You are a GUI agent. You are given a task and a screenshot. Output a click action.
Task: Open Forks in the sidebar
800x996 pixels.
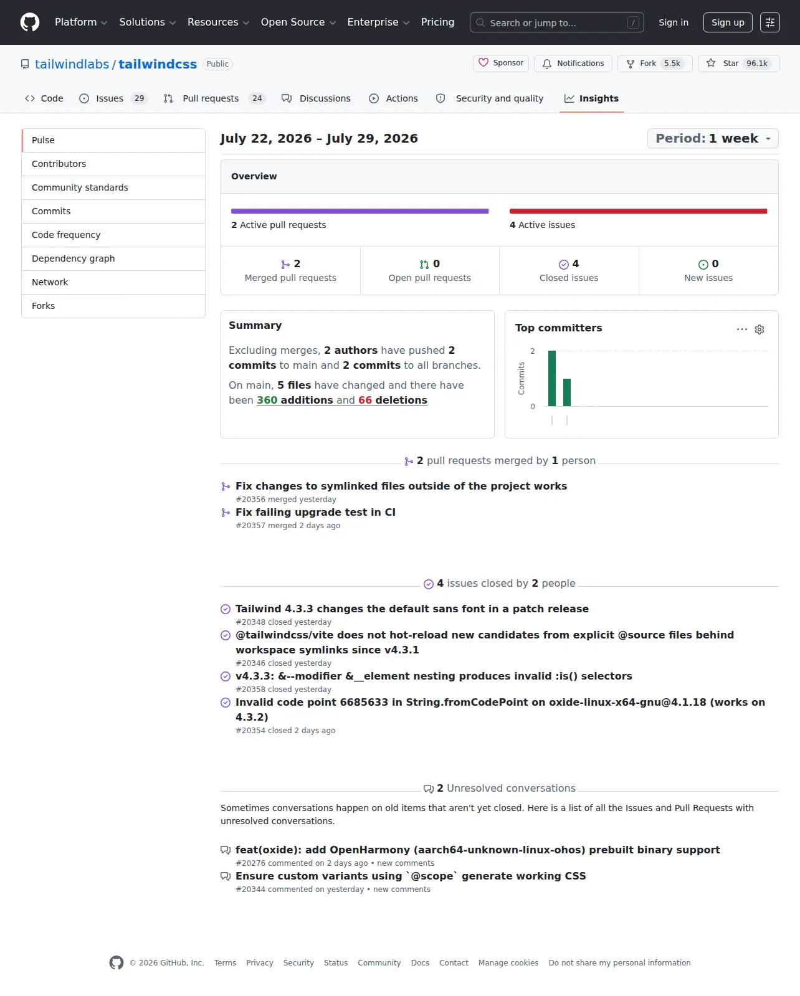pos(113,306)
